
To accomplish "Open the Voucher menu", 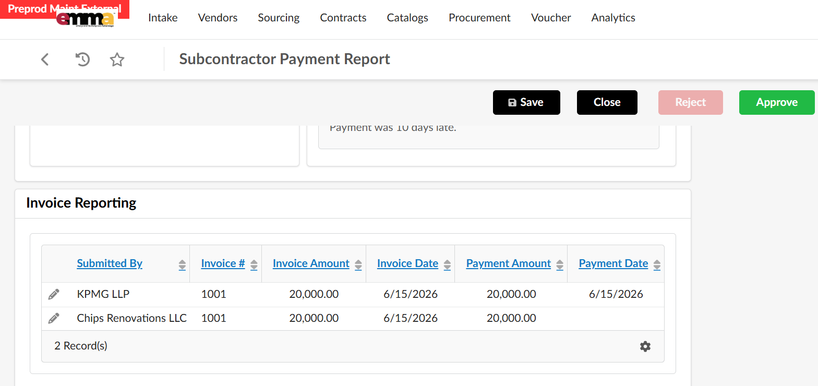I will click(551, 18).
